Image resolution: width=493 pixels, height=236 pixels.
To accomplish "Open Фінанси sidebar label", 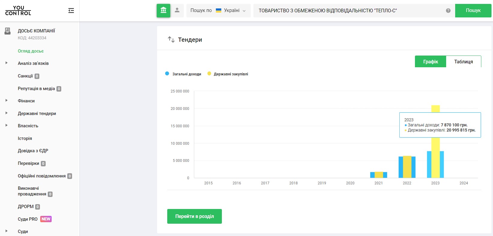I will 26,101.
